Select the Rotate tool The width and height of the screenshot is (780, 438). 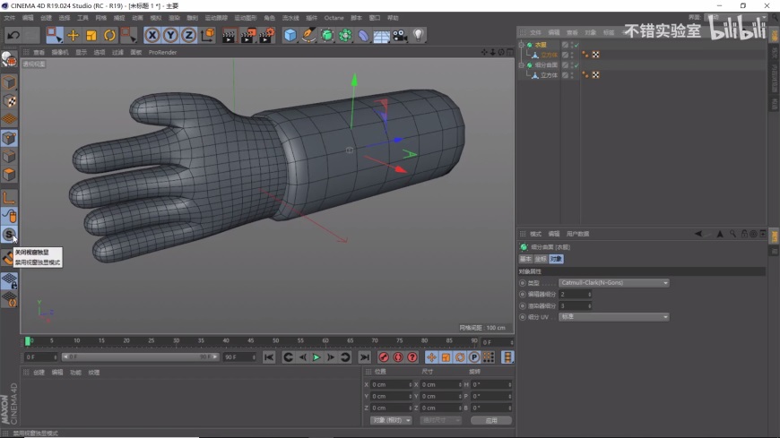109,35
